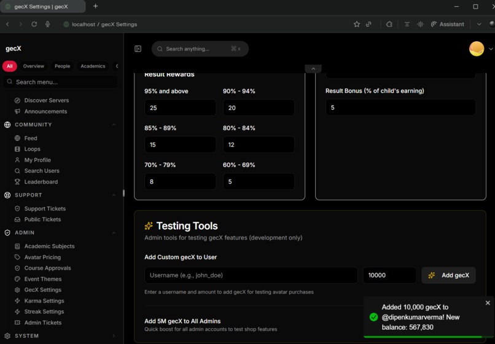Image resolution: width=495 pixels, height=344 pixels.
Task: Open Public Tickets inbox icon
Action: 17,219
